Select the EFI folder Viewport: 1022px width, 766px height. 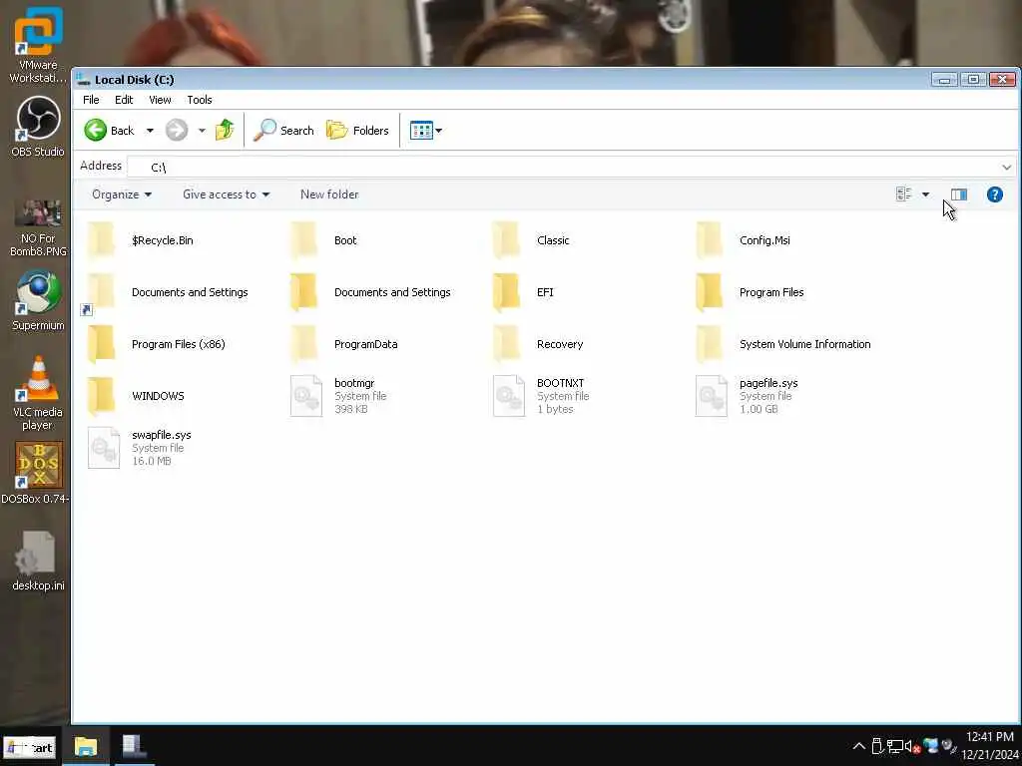tap(523, 292)
